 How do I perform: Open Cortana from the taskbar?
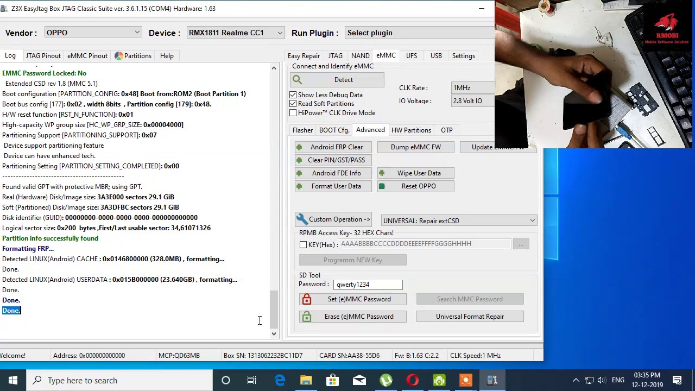coord(226,380)
